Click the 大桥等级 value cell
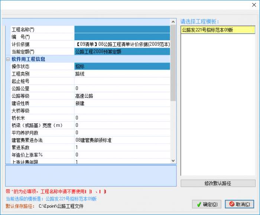 (x=122, y=110)
